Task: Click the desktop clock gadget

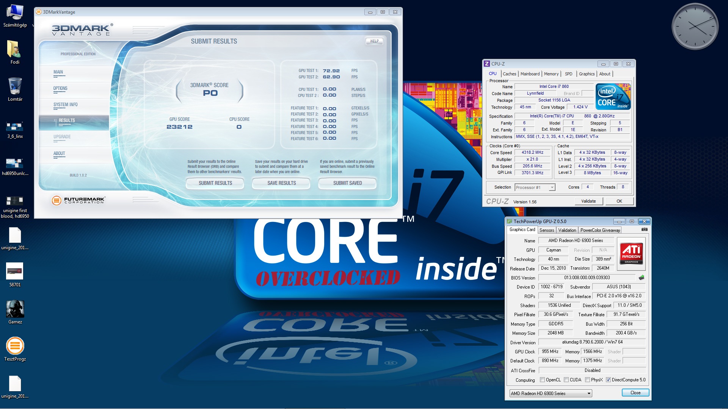Action: point(695,27)
